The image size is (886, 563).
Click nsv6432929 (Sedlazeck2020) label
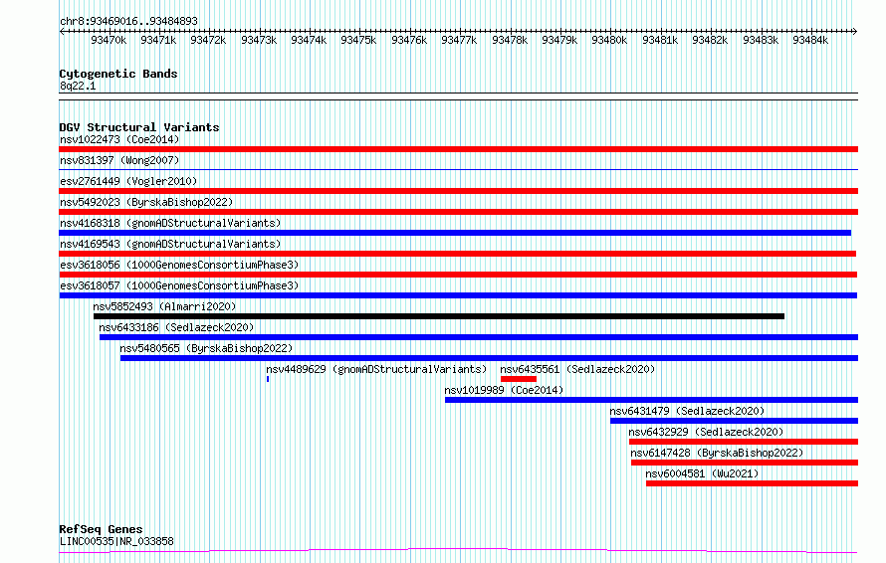coord(707,432)
